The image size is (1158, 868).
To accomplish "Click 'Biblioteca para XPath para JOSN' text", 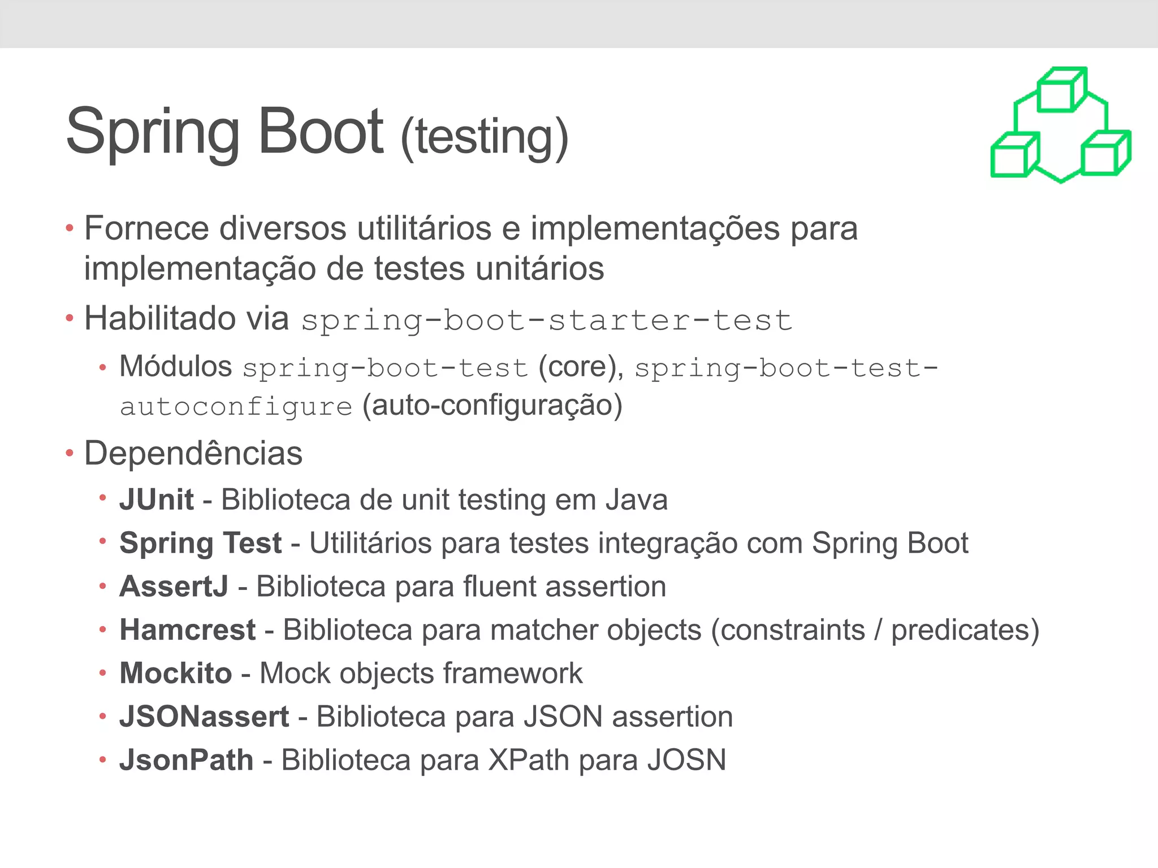I will tap(504, 760).
